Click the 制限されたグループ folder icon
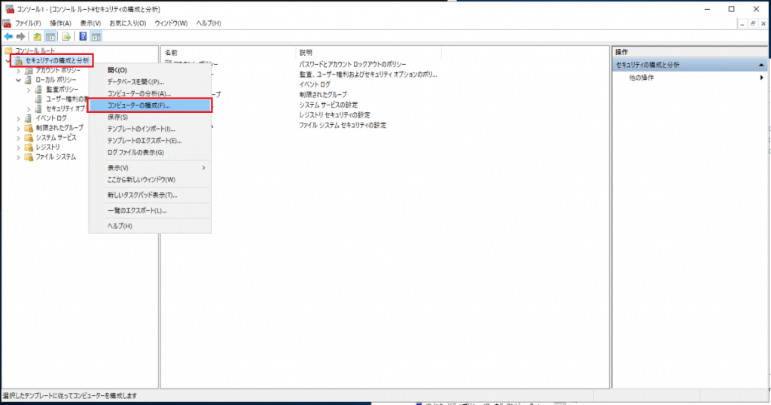 (x=29, y=128)
